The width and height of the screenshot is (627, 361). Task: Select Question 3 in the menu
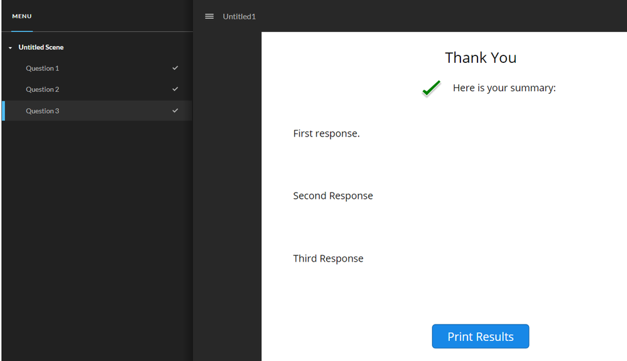(x=42, y=111)
